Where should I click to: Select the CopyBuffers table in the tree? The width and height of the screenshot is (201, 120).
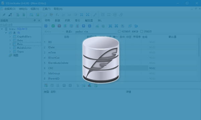(24, 37)
